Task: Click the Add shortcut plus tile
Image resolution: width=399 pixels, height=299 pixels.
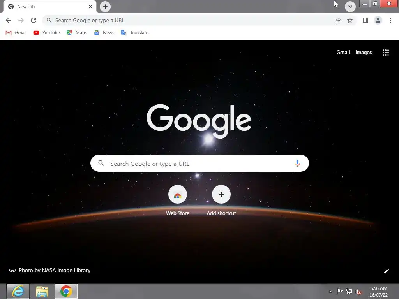Action: click(221, 201)
